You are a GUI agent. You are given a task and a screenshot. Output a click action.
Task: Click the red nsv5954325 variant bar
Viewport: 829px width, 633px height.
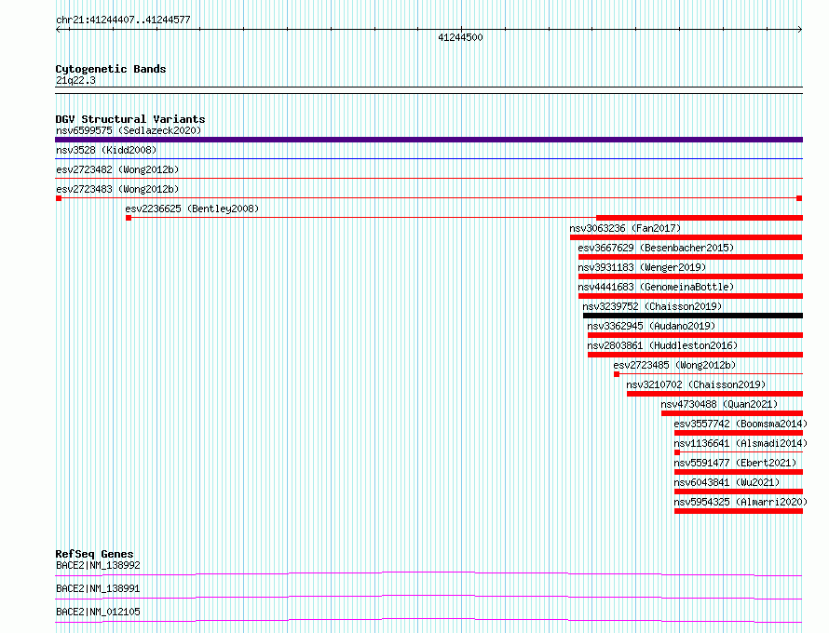coord(739,511)
